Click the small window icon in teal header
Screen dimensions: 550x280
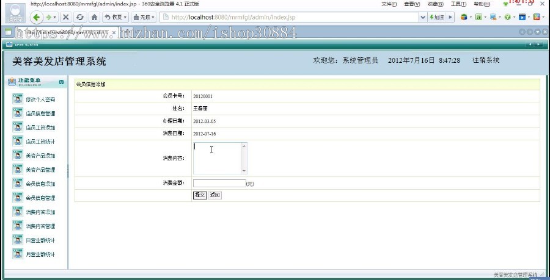[x=9, y=45]
